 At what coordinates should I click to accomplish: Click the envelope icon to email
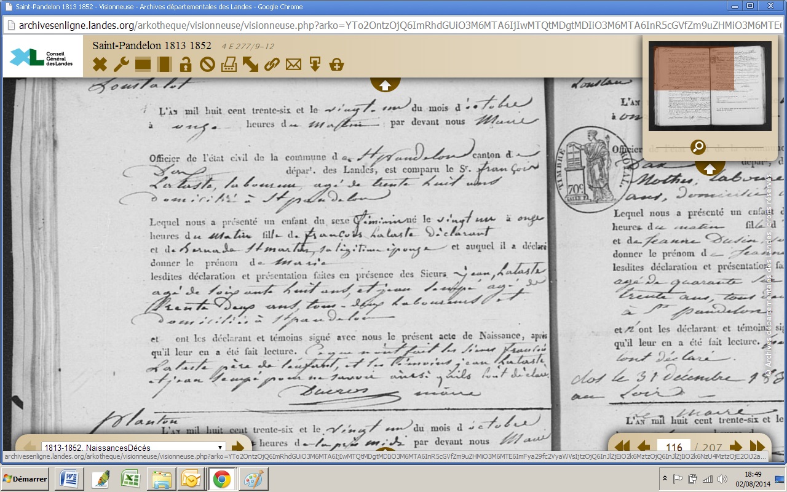point(293,64)
